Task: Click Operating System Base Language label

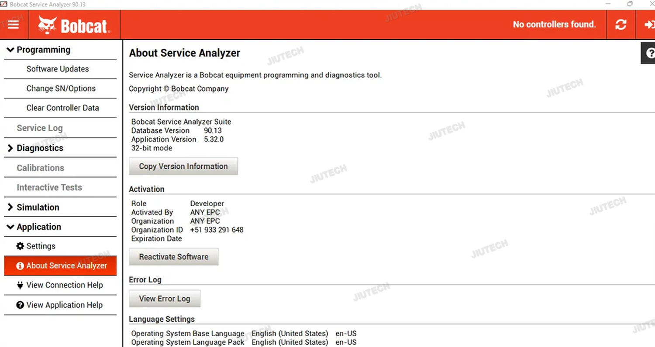Action: tap(188, 333)
